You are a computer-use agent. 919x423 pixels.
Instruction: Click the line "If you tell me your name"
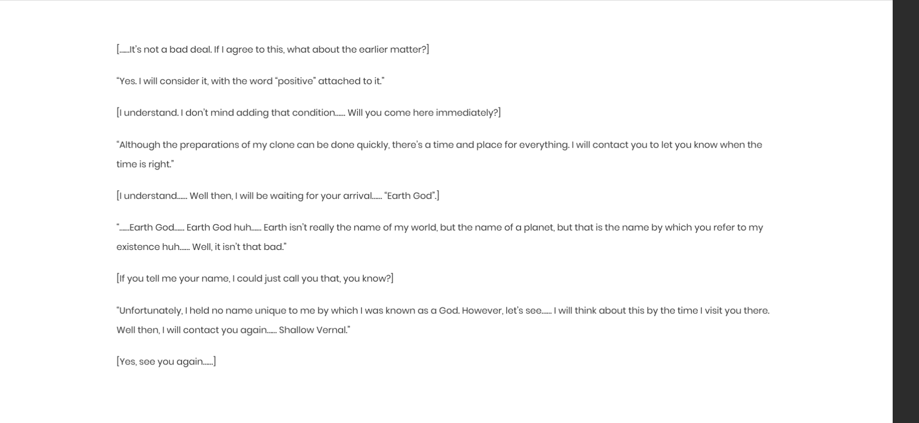(254, 279)
